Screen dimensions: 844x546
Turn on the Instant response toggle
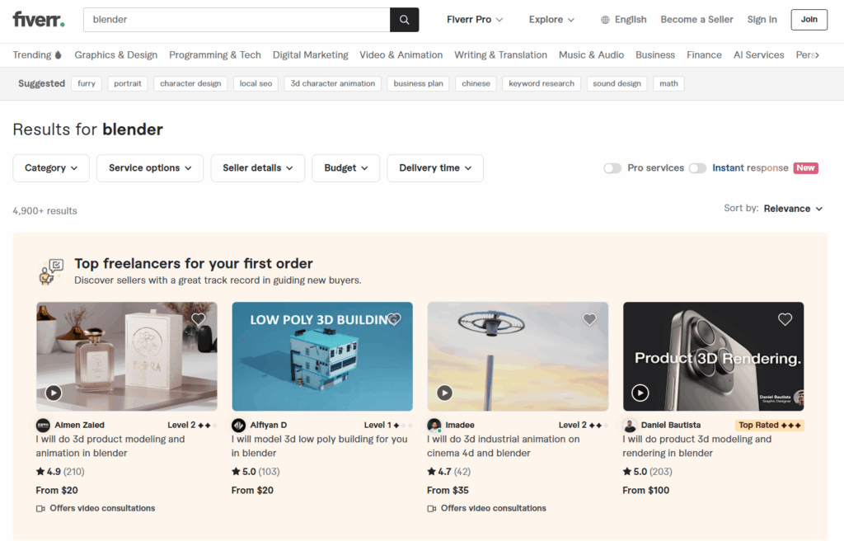tap(697, 167)
